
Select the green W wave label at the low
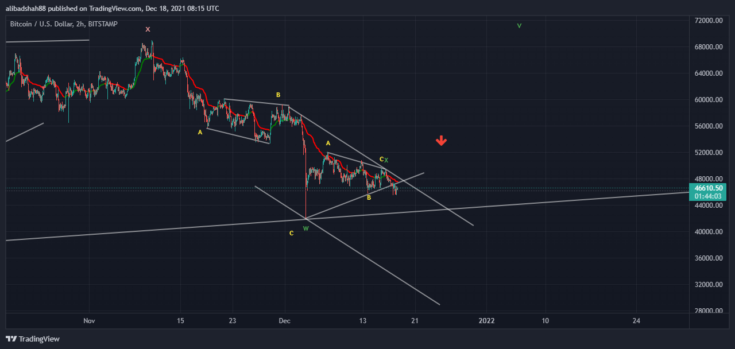click(305, 228)
